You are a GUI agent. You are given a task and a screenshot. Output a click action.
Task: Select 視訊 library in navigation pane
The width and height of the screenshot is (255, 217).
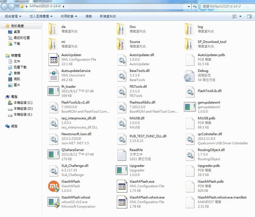[17, 79]
